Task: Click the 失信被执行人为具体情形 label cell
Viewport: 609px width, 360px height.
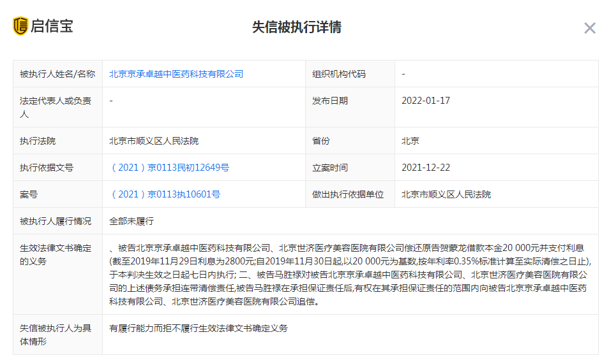Action: pyautogui.click(x=57, y=335)
